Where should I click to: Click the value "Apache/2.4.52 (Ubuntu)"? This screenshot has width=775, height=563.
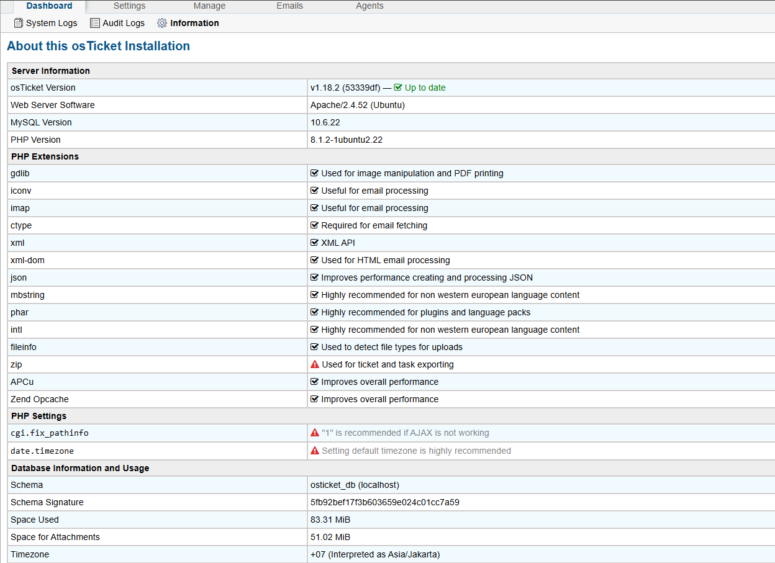coord(358,105)
